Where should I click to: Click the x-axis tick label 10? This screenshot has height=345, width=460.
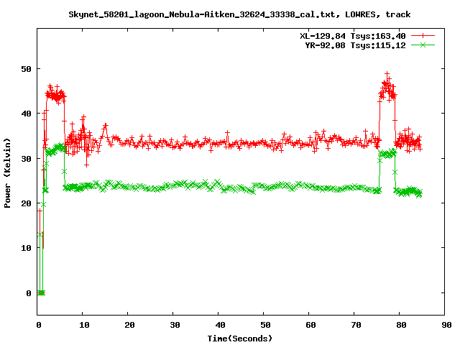84,325
